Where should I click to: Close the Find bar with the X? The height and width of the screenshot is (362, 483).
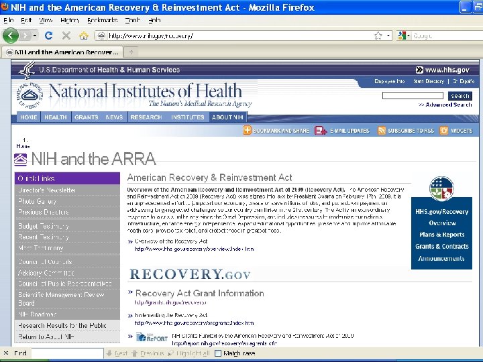(6, 353)
